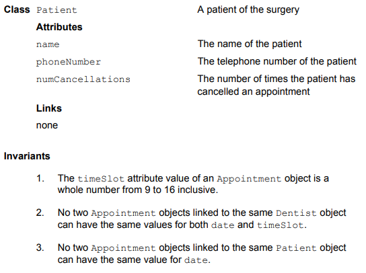Image resolution: width=366 pixels, height=273 pixels.
Task: Select the 'Attributes' heading
Action: (59, 27)
